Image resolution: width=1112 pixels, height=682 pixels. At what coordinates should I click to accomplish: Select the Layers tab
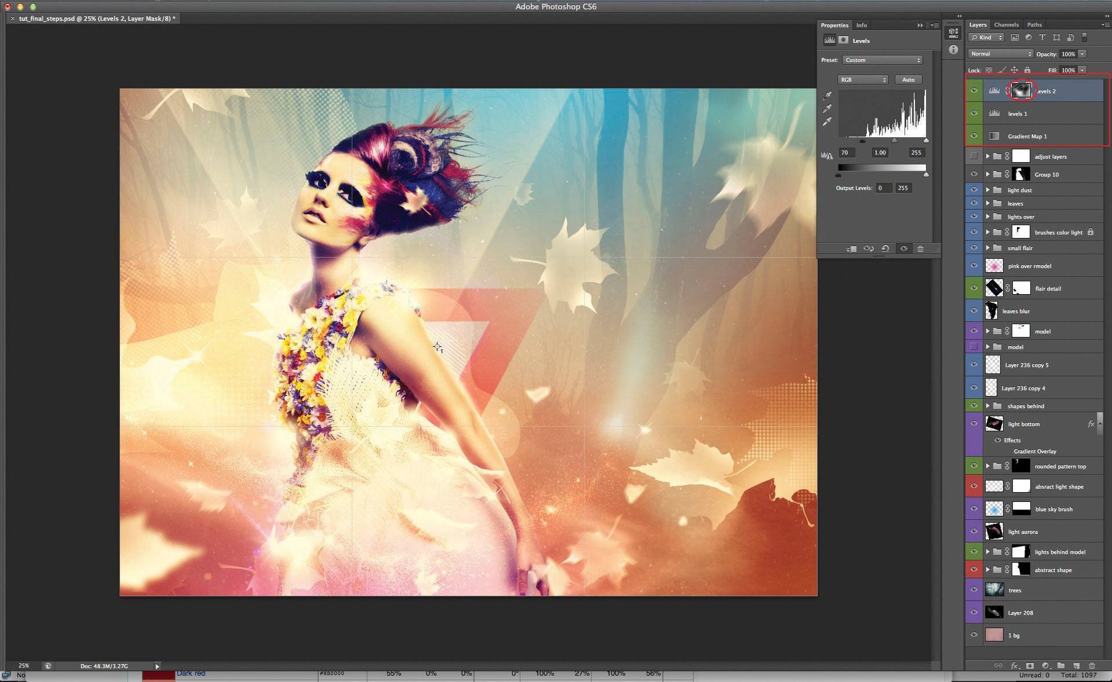pos(978,25)
